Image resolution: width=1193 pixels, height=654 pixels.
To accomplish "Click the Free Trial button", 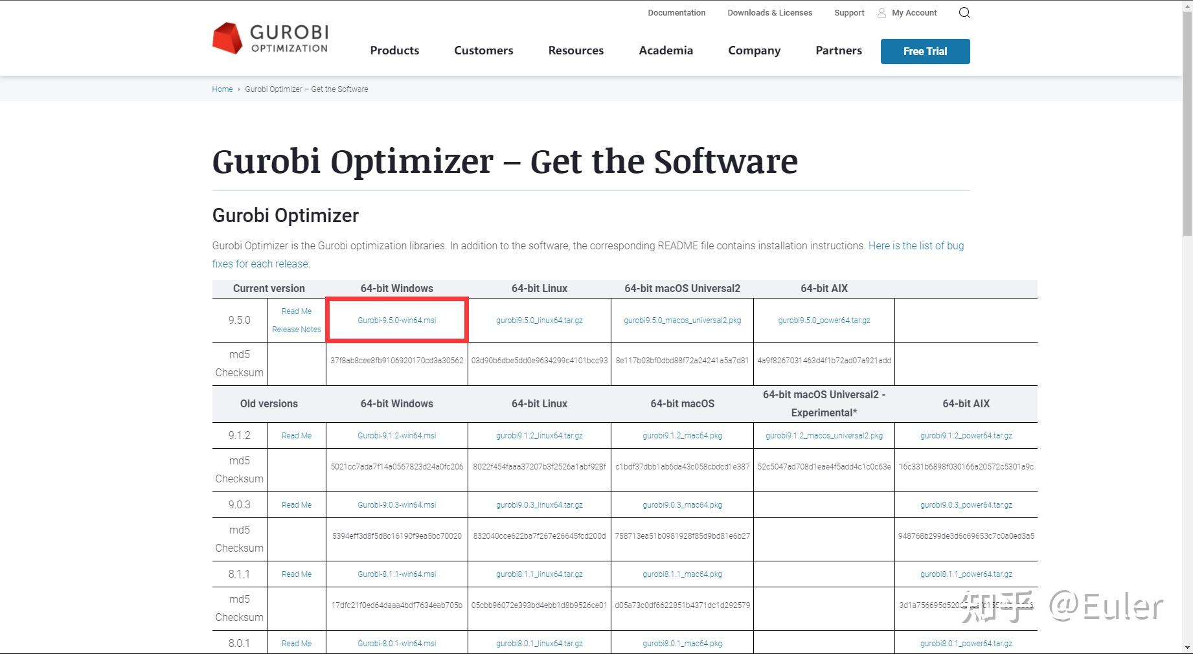I will point(925,51).
